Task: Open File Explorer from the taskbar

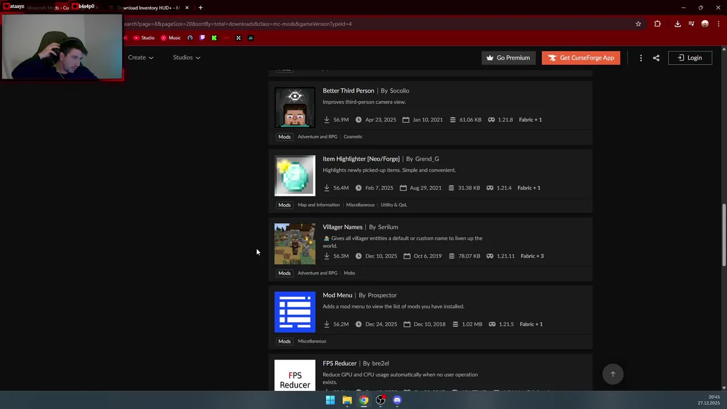Action: pyautogui.click(x=347, y=400)
